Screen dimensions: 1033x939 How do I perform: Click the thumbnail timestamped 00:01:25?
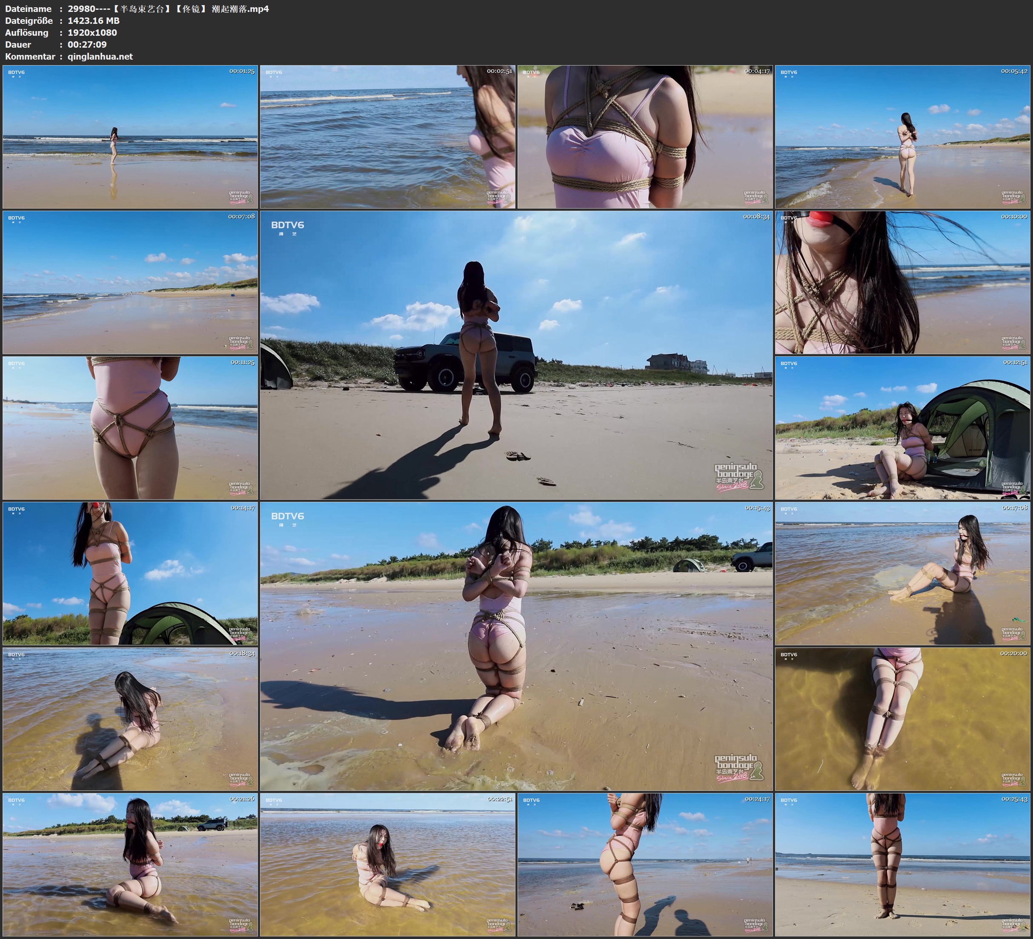point(130,136)
